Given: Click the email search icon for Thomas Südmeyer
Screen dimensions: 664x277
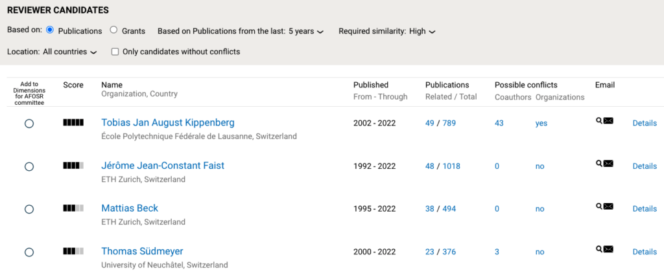Looking at the screenshot, I should coord(599,249).
